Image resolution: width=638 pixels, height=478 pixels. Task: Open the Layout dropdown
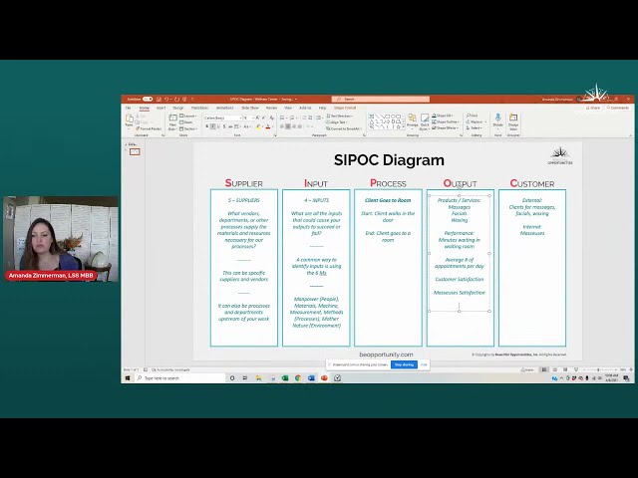tap(188, 117)
